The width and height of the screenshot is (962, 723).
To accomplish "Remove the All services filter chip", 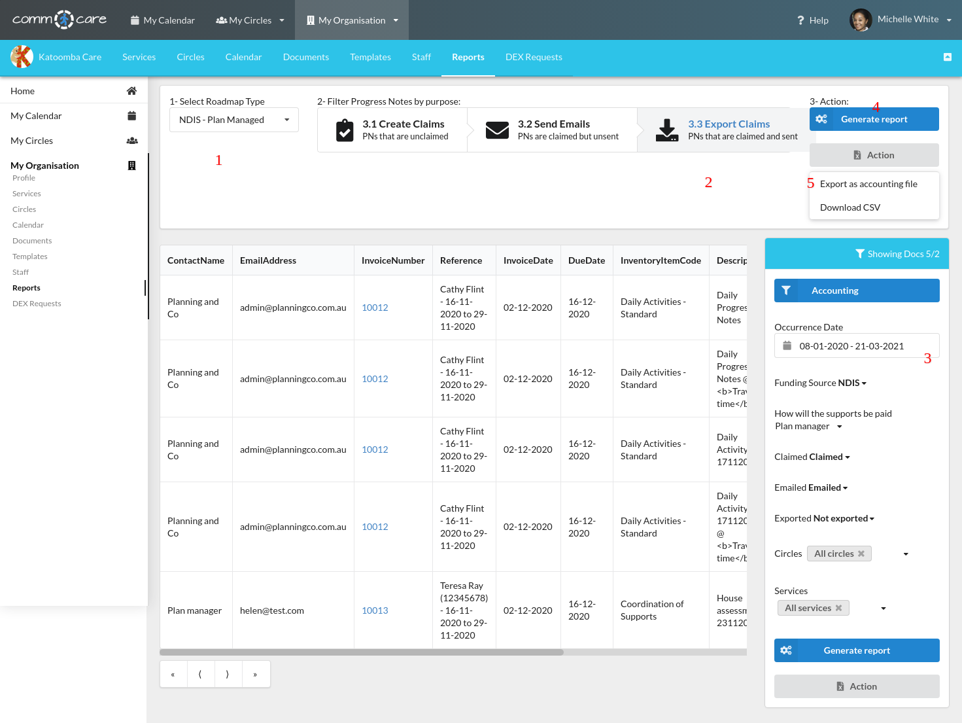I will 838,607.
